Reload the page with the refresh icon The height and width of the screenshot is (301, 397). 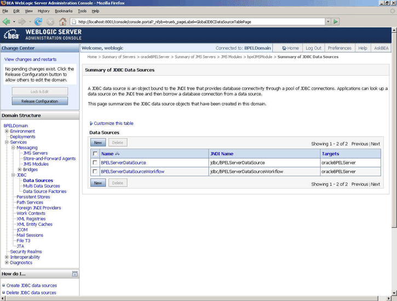38,22
